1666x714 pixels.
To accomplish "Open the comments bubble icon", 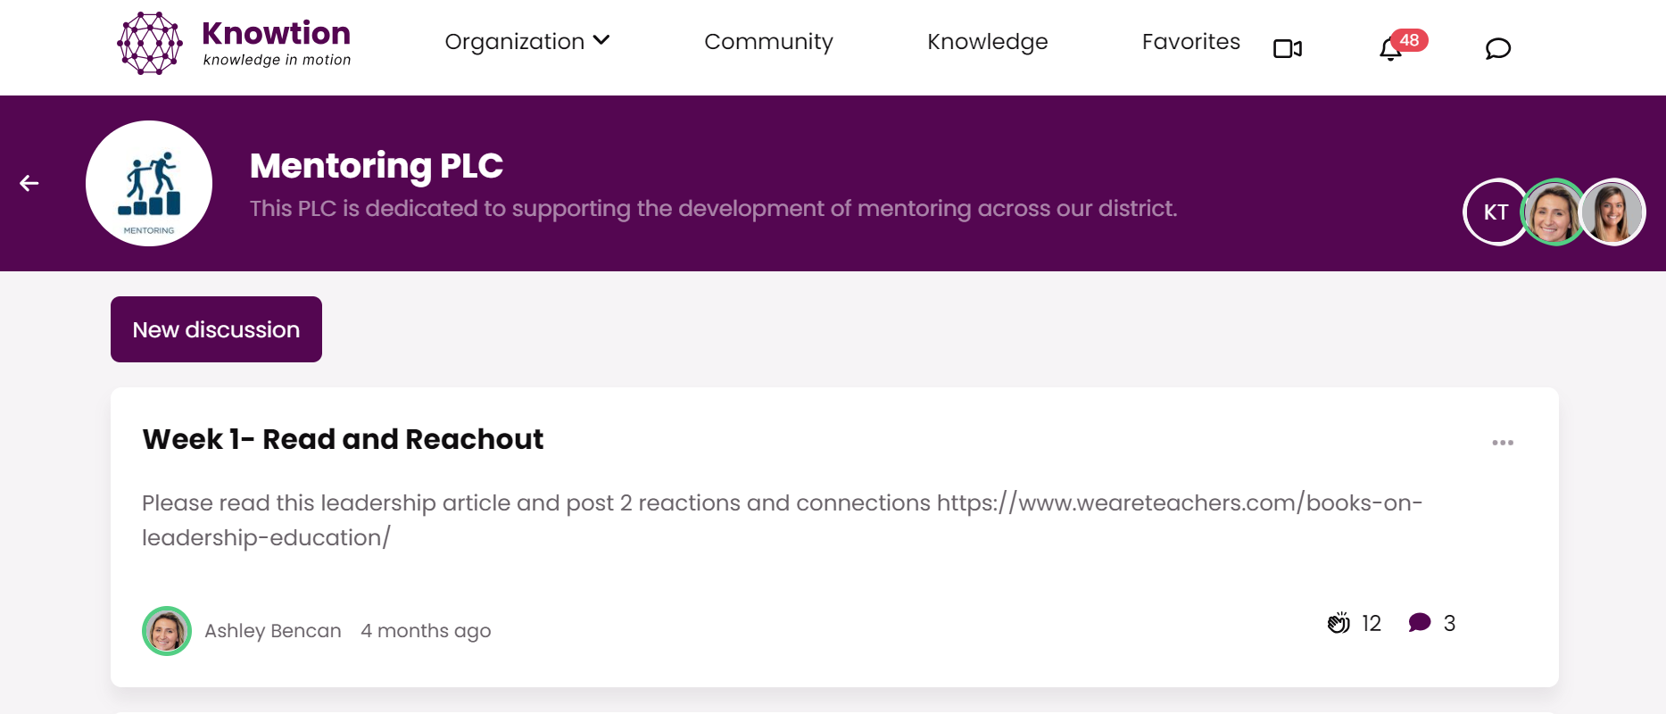I will 1419,623.
